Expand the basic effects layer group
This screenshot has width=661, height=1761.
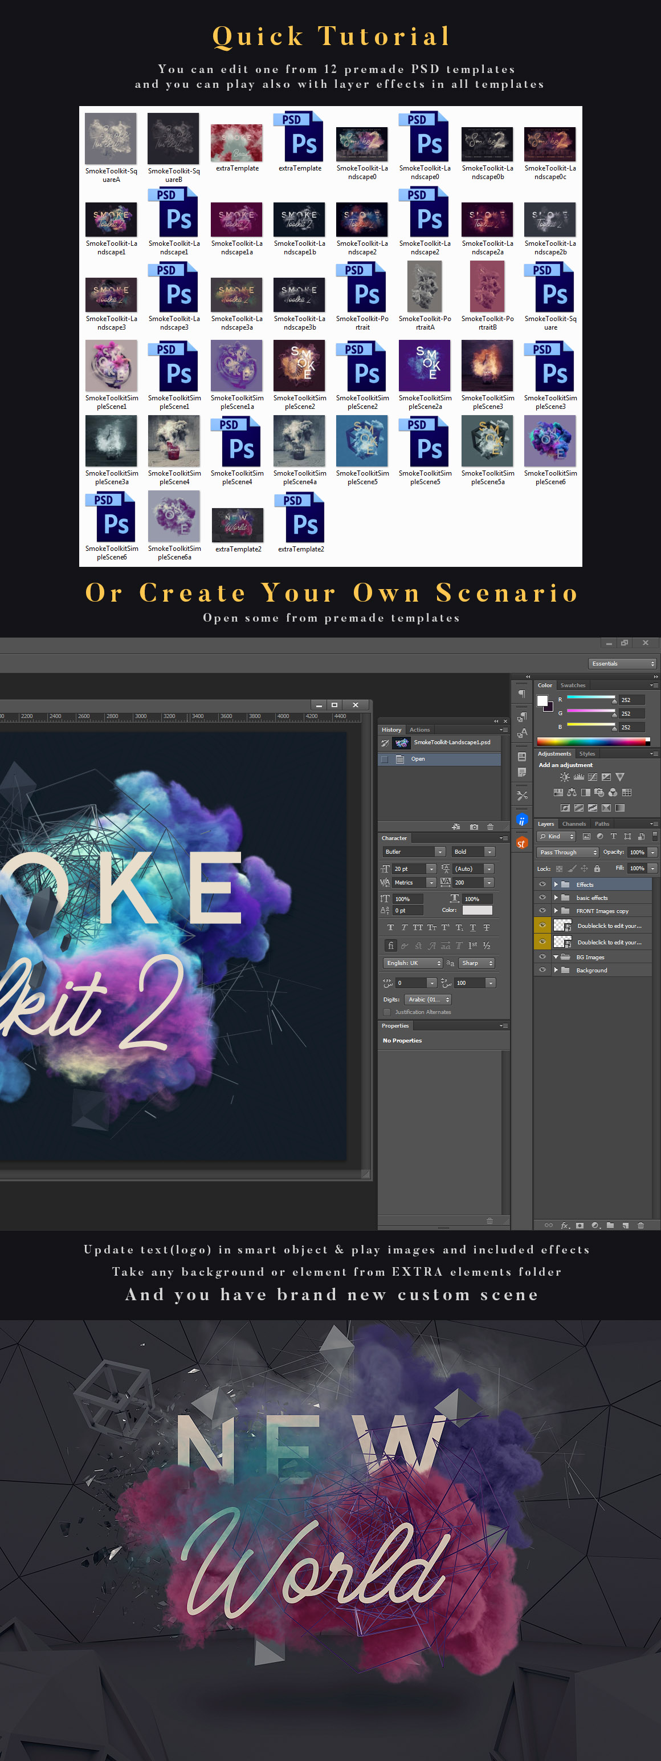pyautogui.click(x=556, y=898)
